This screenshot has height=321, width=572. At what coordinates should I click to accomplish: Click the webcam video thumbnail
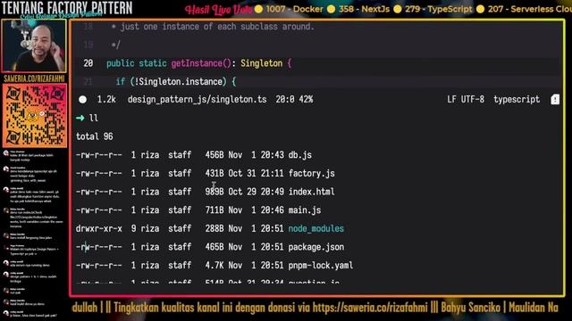(x=34, y=45)
